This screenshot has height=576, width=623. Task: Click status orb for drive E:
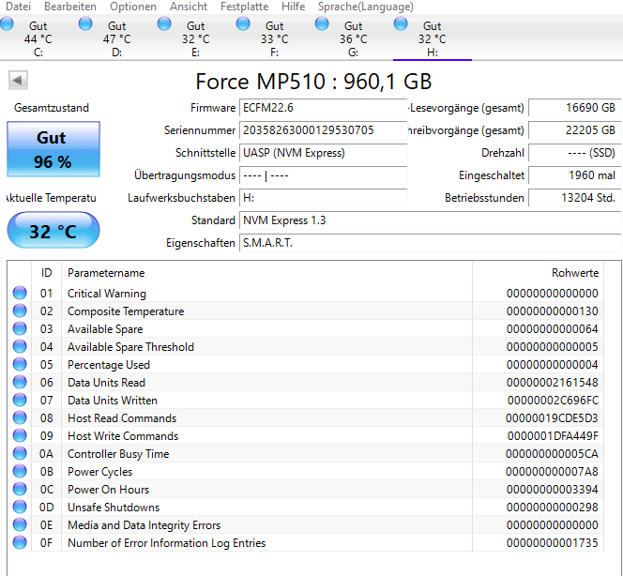164,23
